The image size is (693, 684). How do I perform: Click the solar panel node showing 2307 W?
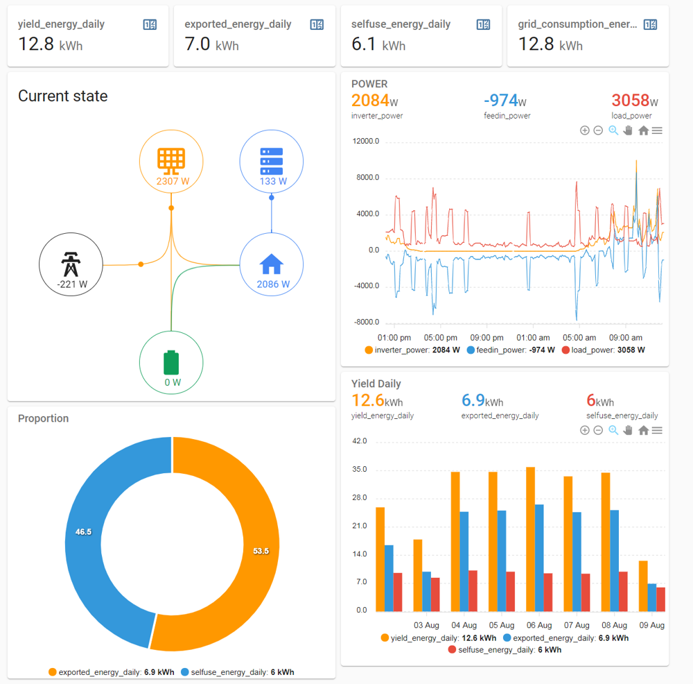point(170,161)
